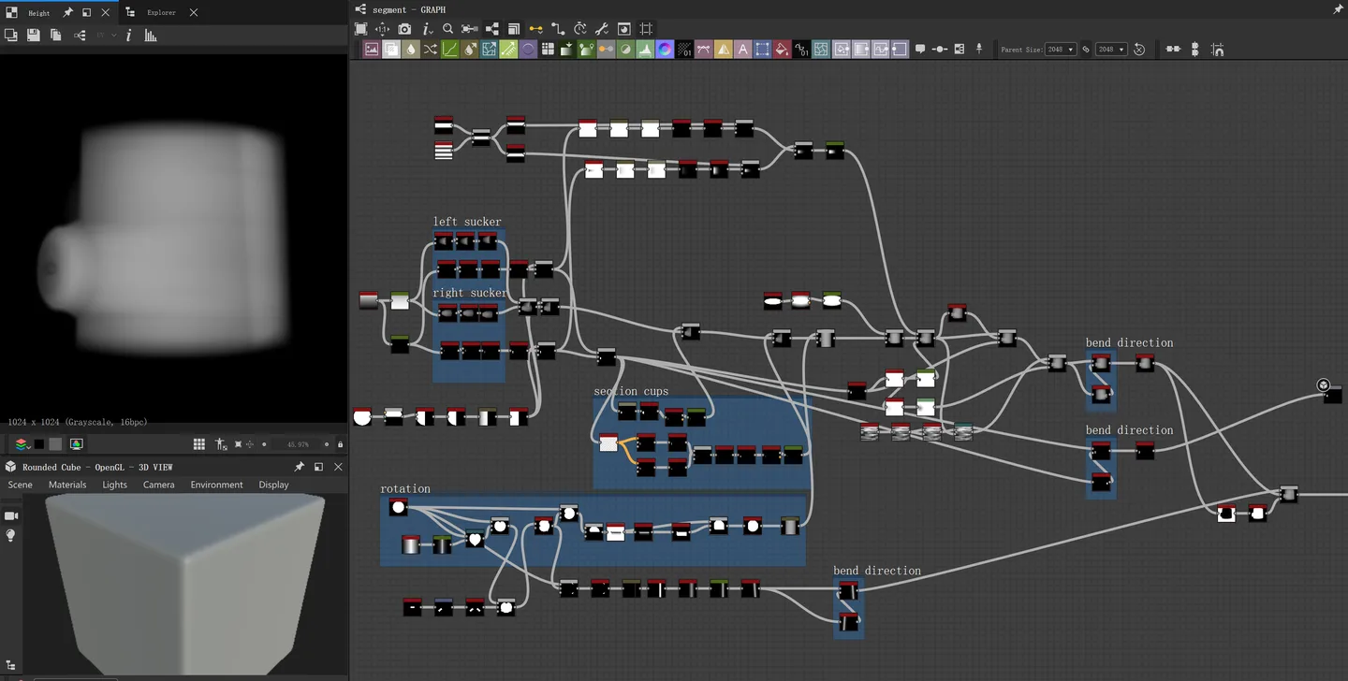Align nodes vertically
The image size is (1348, 681).
tap(1194, 50)
